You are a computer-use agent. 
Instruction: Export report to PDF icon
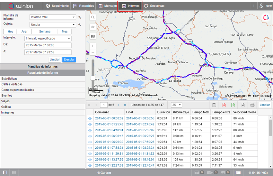pyautogui.click(x=224, y=105)
